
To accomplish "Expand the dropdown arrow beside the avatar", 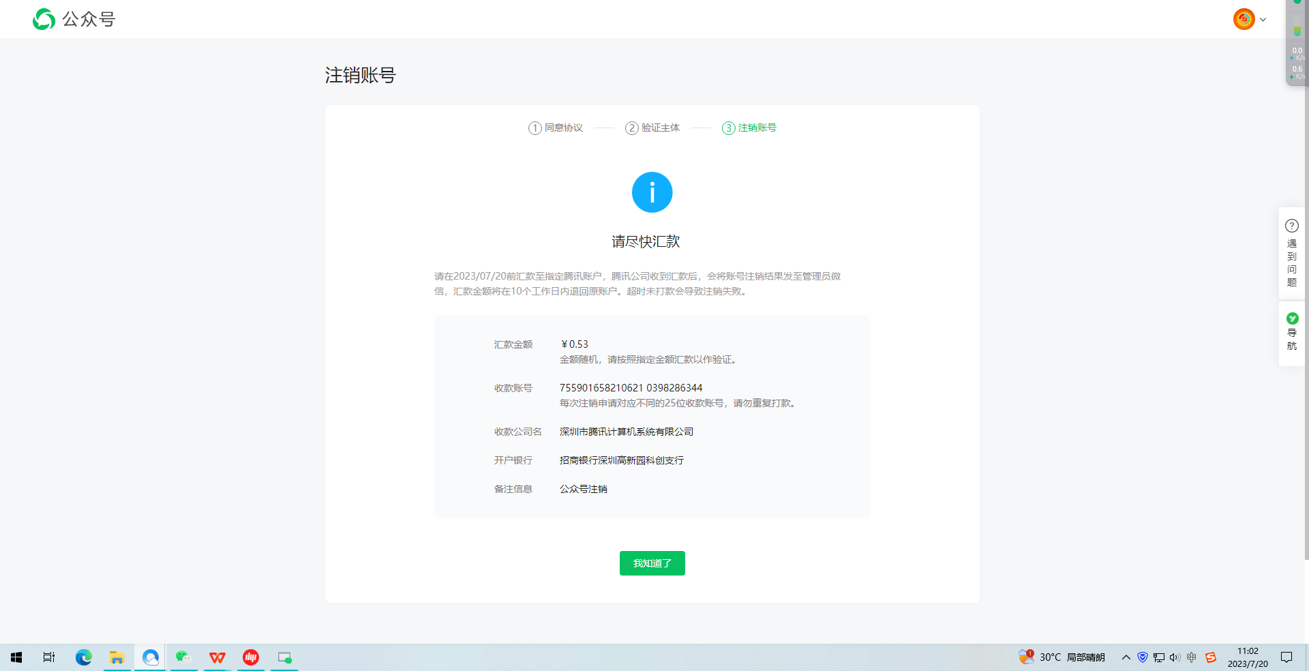I will [1263, 20].
